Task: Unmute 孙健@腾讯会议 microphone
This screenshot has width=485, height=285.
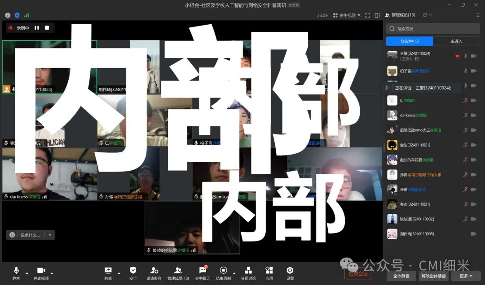Action: coord(466,189)
